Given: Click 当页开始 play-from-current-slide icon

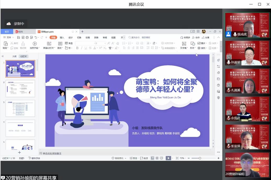Looking at the screenshot, I should [x=35, y=44].
